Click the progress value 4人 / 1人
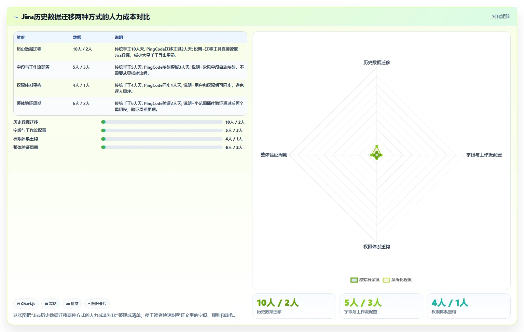This screenshot has width=524, height=332. 234,139
